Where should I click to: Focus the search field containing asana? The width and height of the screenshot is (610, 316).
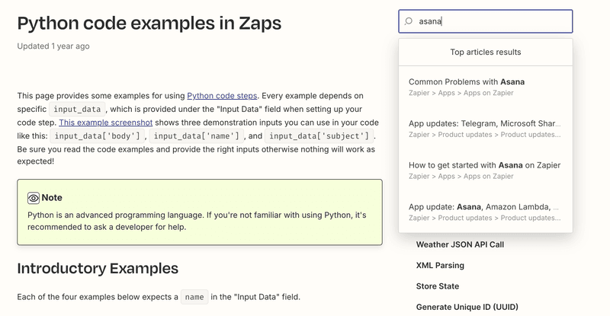(486, 21)
